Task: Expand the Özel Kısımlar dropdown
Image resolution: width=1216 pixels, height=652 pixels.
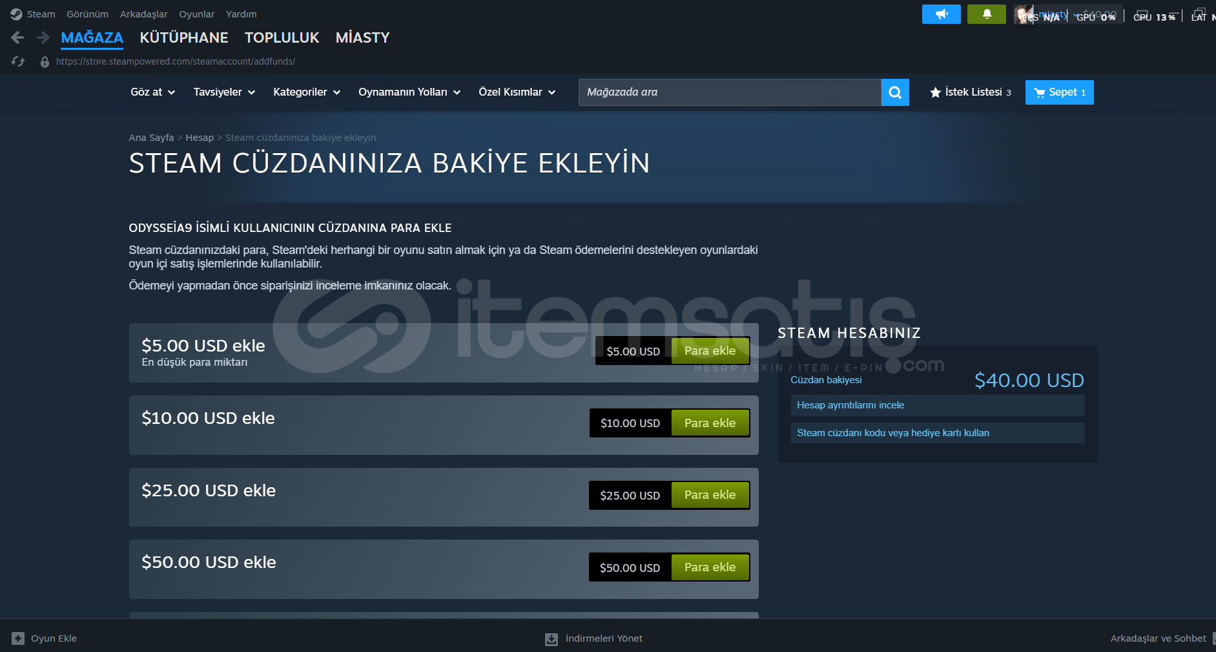Action: pos(517,92)
